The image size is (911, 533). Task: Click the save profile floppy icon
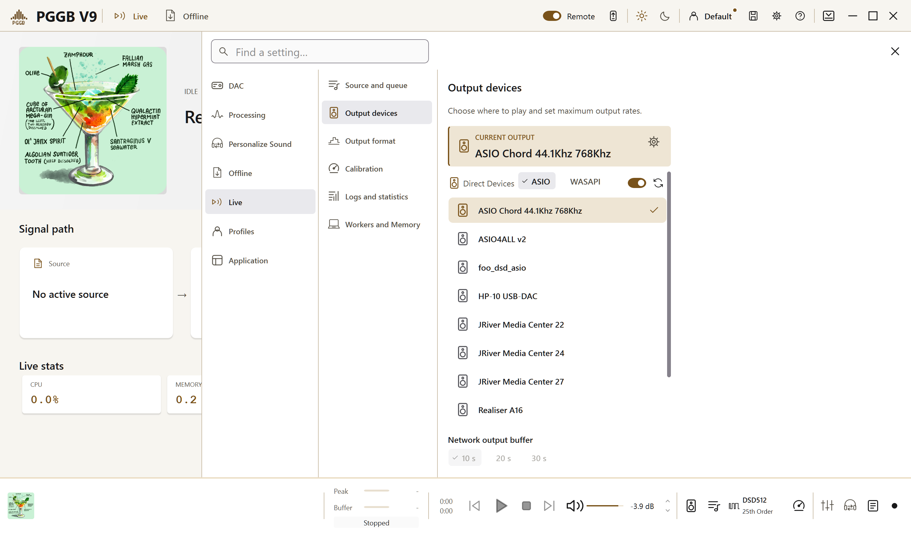tap(753, 16)
